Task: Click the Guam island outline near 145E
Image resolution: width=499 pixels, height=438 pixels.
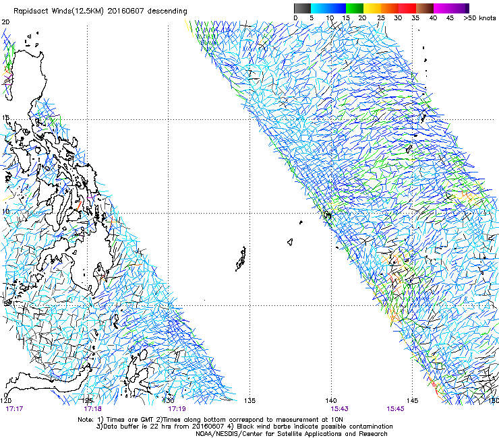Action: pos(409,148)
